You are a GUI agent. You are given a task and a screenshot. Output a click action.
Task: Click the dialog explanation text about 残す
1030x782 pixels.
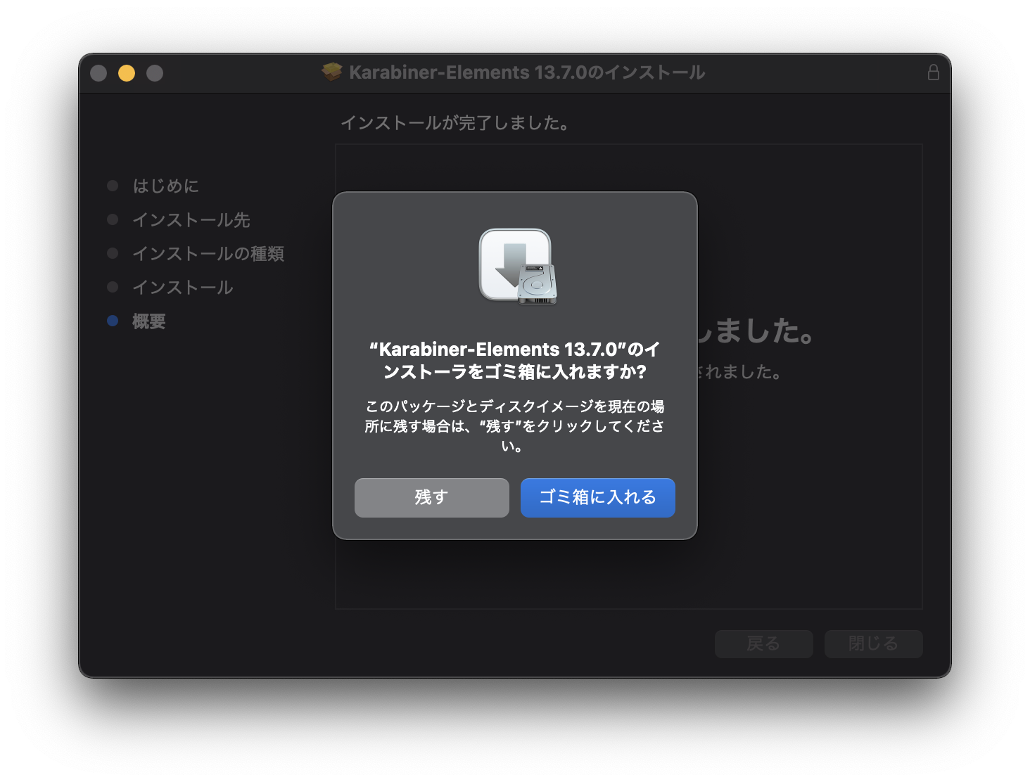(515, 426)
